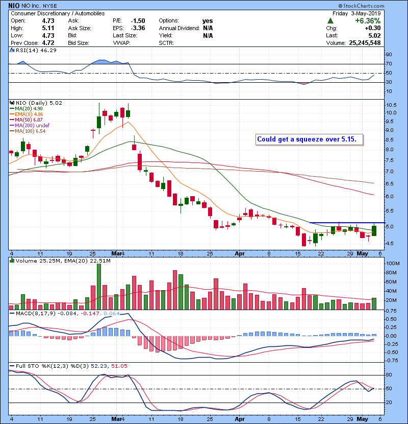Click the +6.36% percent change

click(x=368, y=21)
